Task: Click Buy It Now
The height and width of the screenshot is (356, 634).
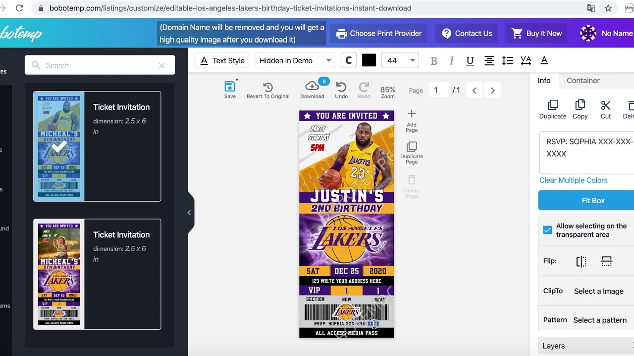Action: click(x=537, y=33)
